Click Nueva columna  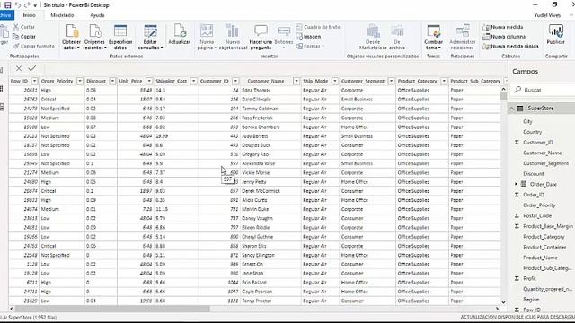point(504,37)
